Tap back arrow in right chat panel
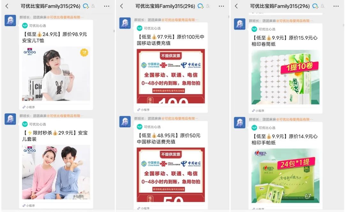This screenshot has height=212, width=345. pyautogui.click(x=236, y=6)
